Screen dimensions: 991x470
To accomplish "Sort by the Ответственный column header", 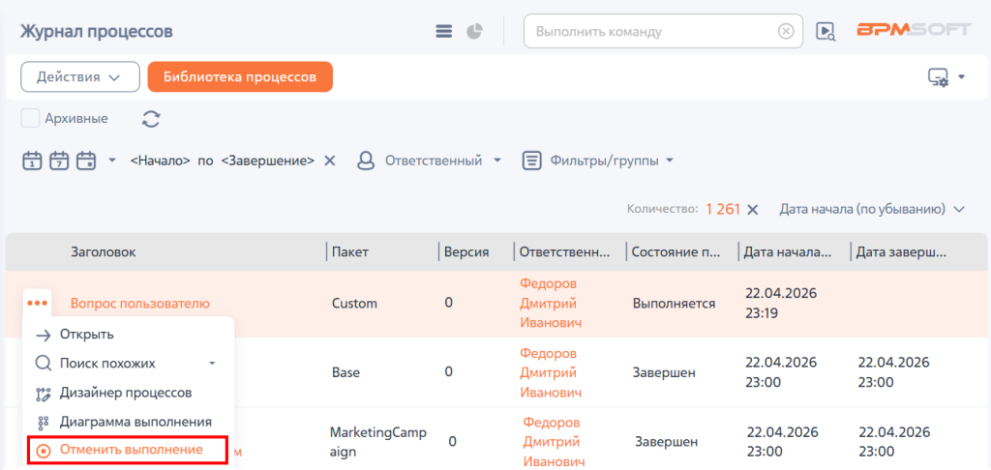I will (x=565, y=252).
